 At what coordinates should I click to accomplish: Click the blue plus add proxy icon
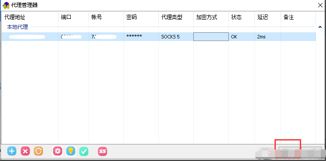point(12,151)
